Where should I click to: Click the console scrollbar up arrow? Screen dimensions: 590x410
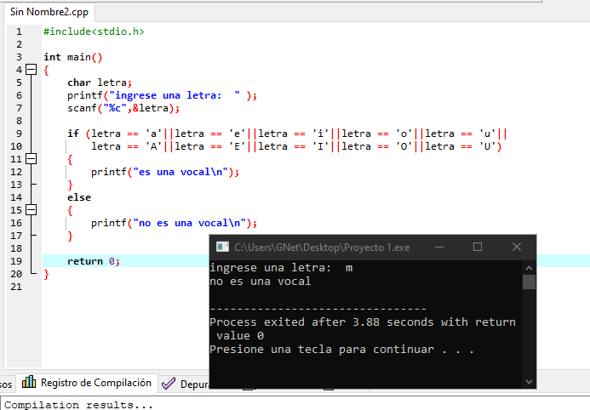click(x=529, y=267)
